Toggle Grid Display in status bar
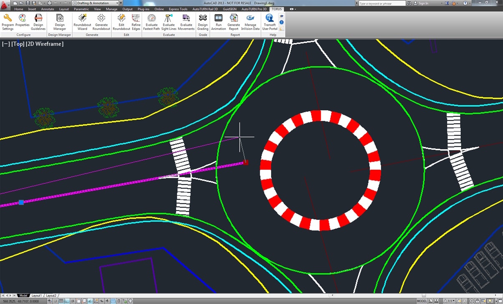Image resolution: width=503 pixels, height=304 pixels. 61,301
